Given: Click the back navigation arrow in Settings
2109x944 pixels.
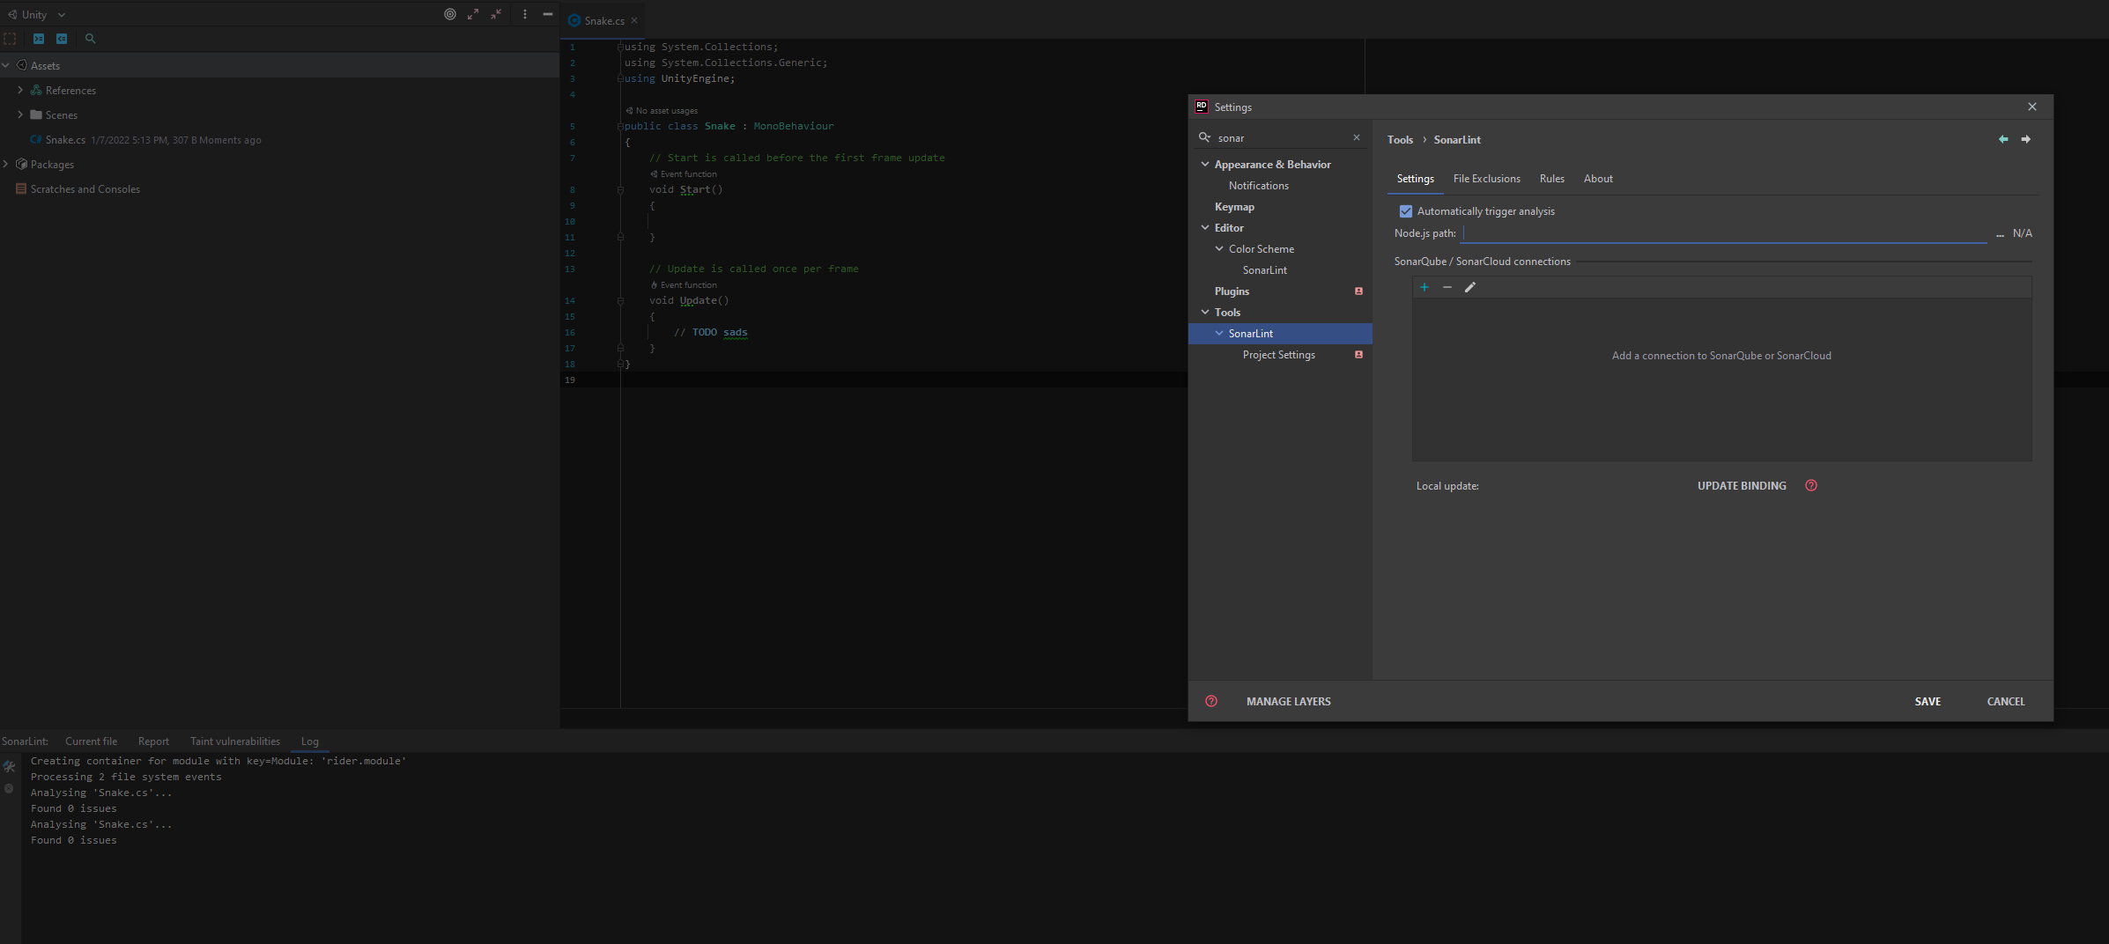Looking at the screenshot, I should point(2003,139).
